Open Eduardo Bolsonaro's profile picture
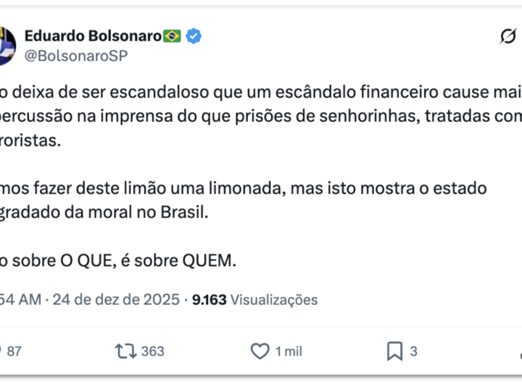This screenshot has width=522, height=384. point(6,45)
